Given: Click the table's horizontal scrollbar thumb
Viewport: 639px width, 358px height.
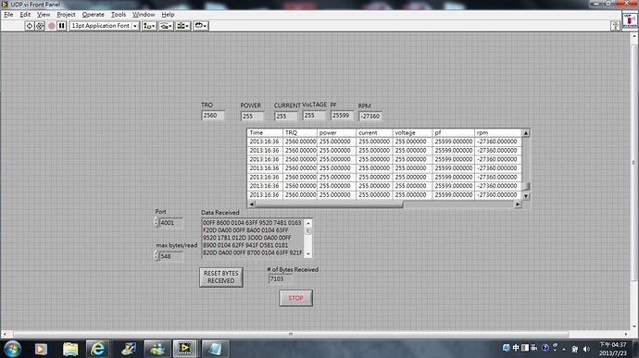Looking at the screenshot, I should 330,204.
